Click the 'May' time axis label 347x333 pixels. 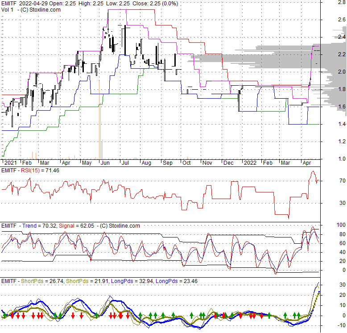point(87,163)
